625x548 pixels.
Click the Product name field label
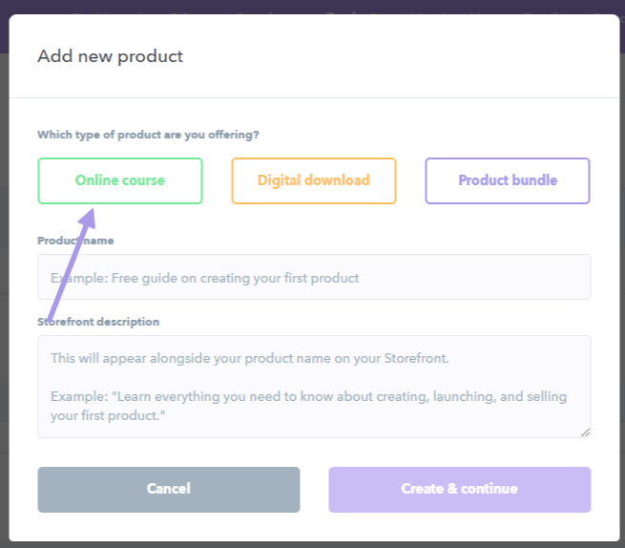coord(75,241)
